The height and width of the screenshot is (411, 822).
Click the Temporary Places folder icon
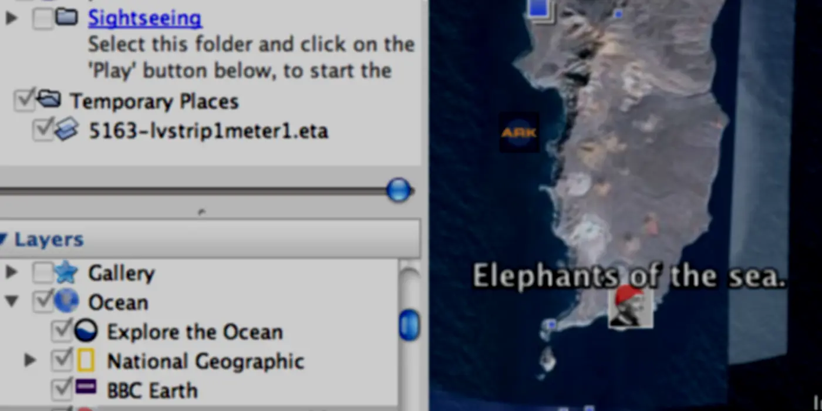(x=48, y=99)
